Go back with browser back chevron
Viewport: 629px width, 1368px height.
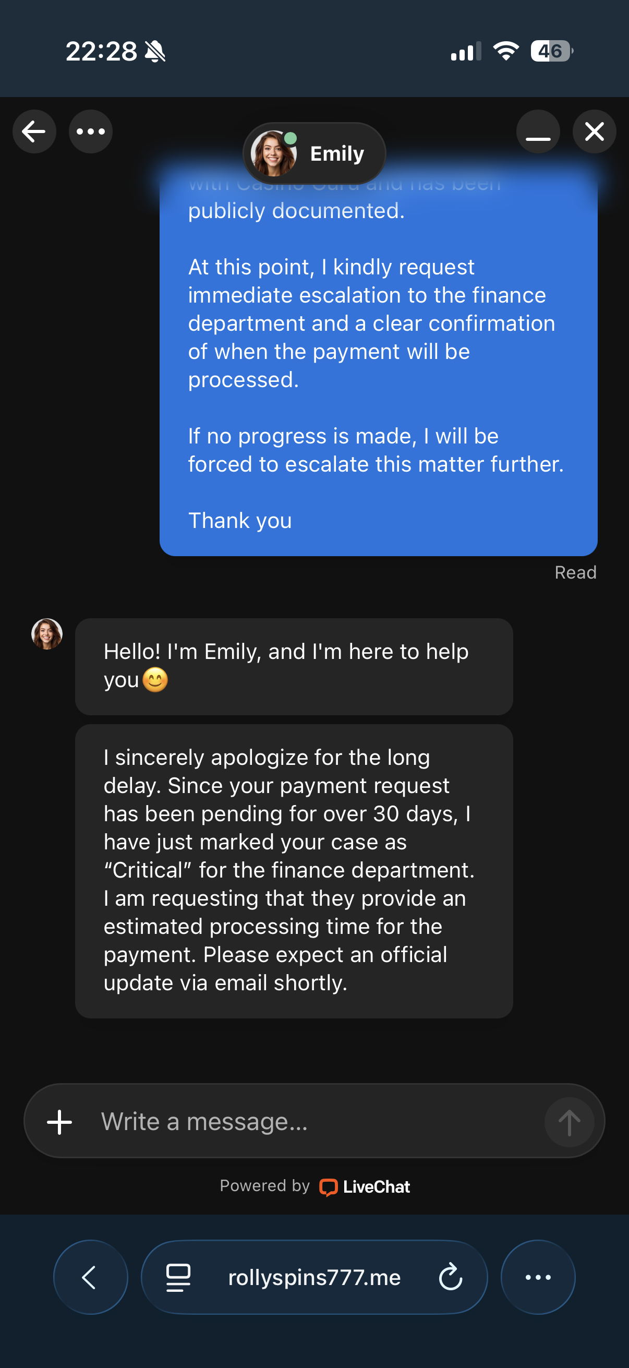tap(90, 1277)
